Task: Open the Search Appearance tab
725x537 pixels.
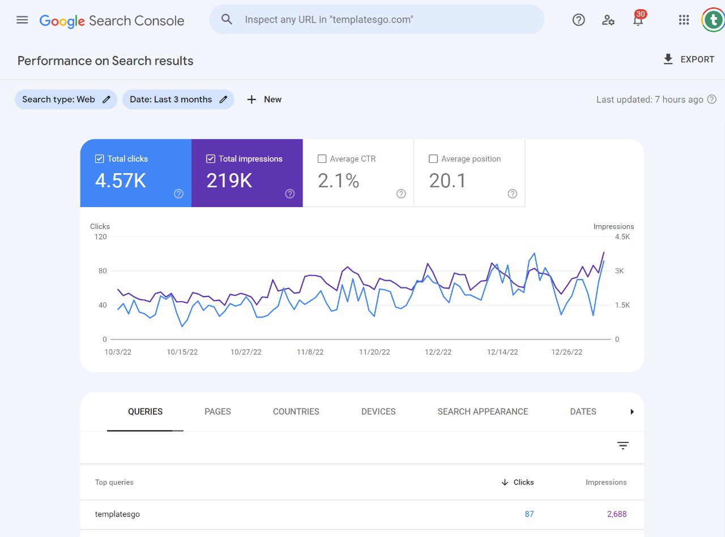Action: tap(483, 412)
